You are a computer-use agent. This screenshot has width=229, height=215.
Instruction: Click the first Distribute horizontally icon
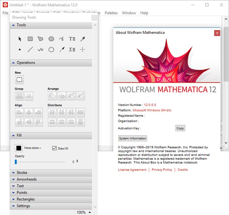pos(52,112)
